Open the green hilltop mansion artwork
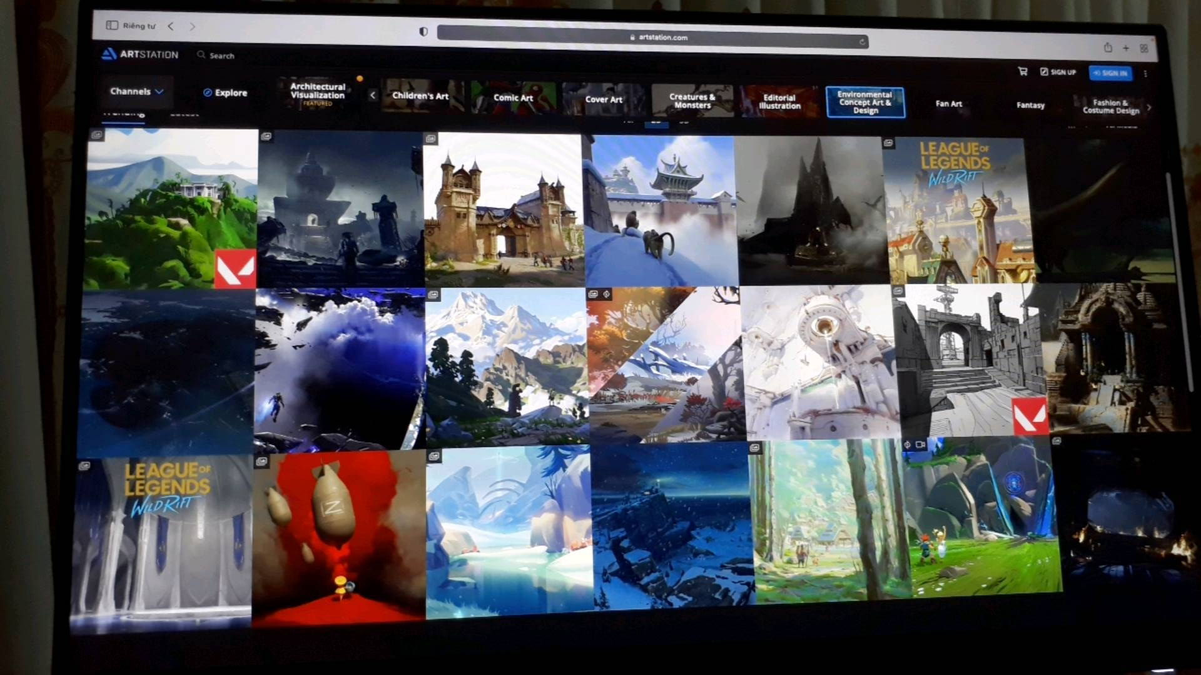Image resolution: width=1201 pixels, height=675 pixels. [x=171, y=209]
